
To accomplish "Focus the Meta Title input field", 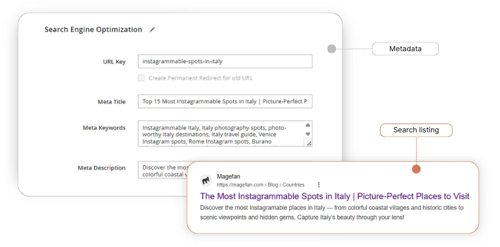I will point(225,102).
